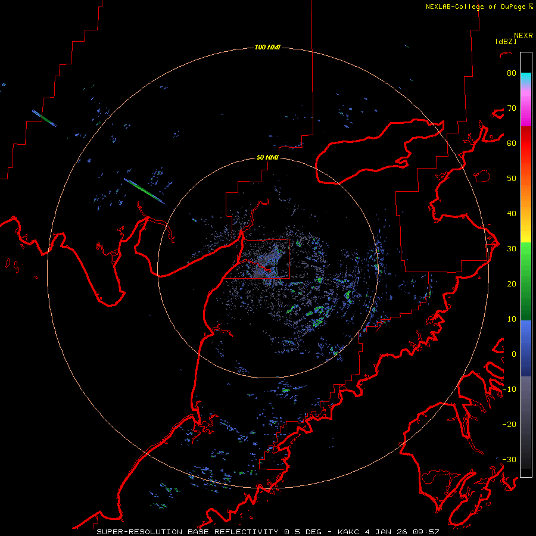Click the SUPER-RESOLUTION BASE REFLECTIVITY title text
The height and width of the screenshot is (536, 536).
point(188,532)
